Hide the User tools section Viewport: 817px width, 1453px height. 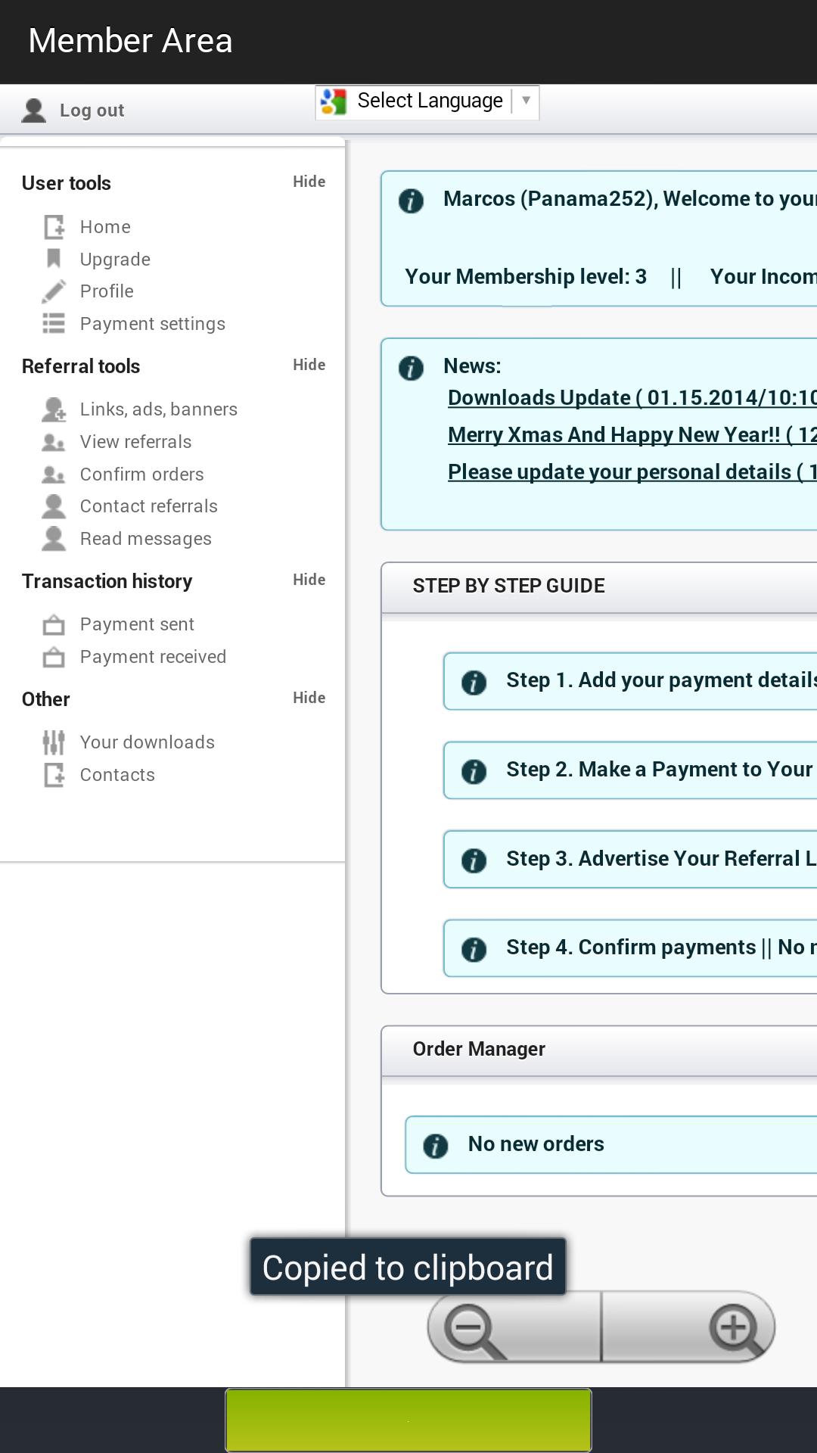309,182
